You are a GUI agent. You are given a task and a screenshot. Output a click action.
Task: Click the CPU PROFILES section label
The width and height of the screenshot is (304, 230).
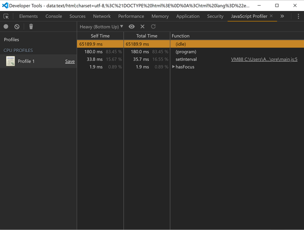point(18,50)
